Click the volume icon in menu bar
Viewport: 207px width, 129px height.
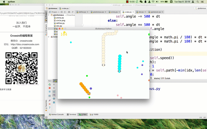pyautogui.click(x=157, y=2)
